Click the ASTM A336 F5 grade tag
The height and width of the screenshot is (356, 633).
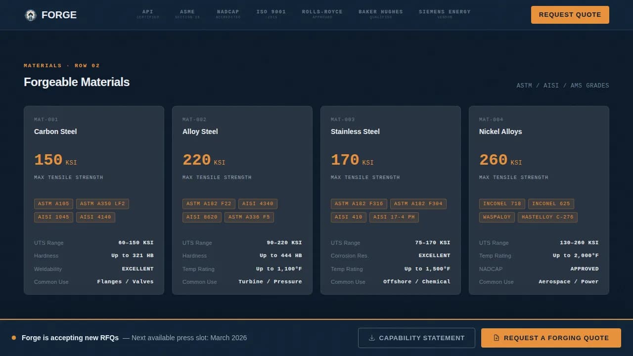[249, 217]
